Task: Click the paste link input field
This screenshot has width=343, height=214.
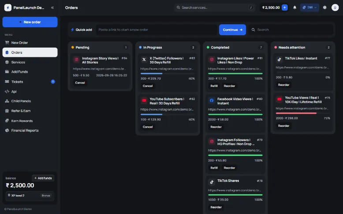Action: [x=157, y=30]
